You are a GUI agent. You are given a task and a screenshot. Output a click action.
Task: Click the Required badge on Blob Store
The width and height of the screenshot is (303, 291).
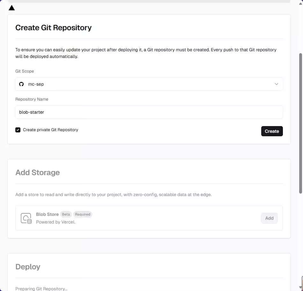(83, 214)
